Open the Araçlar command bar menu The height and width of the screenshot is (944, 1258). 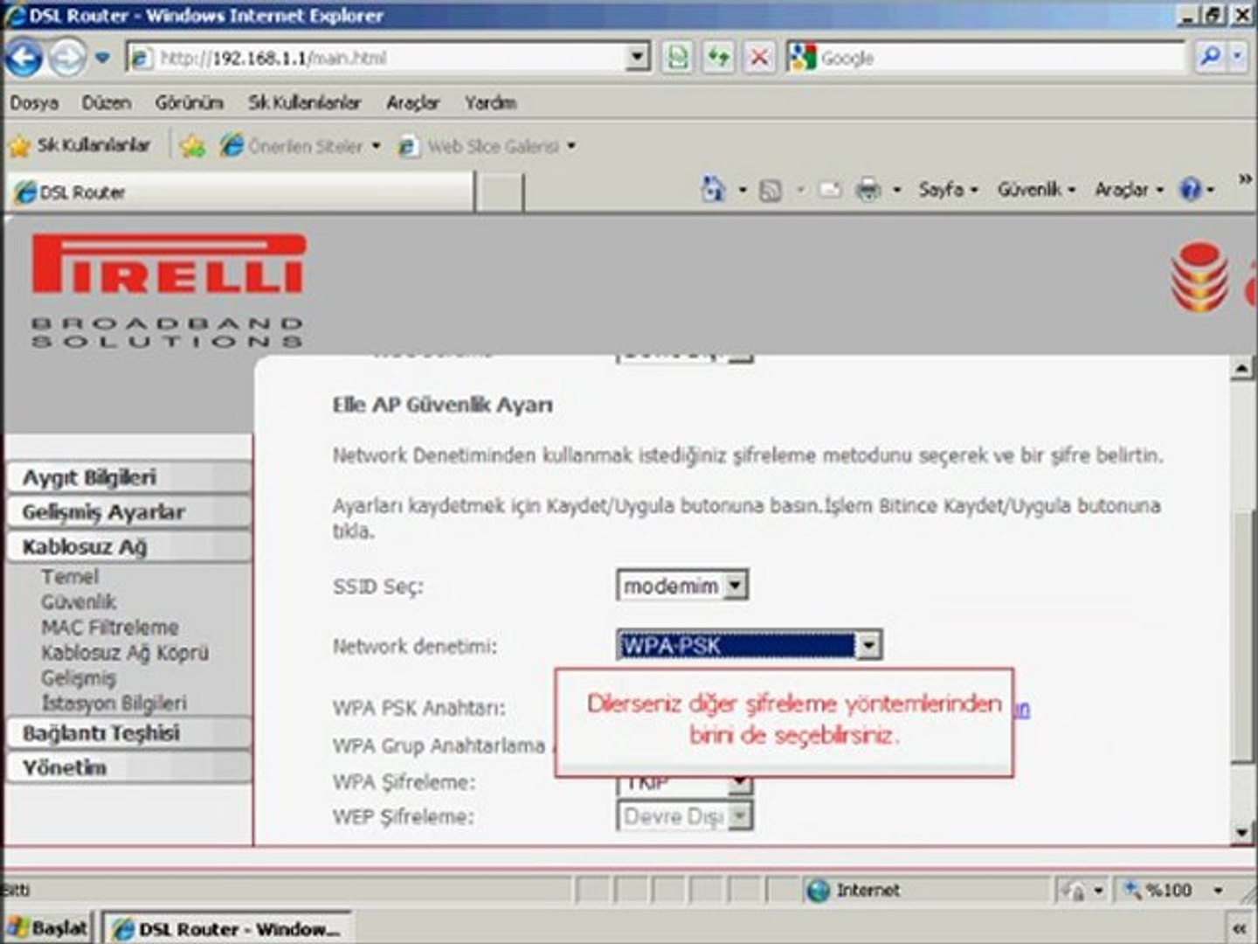pos(1130,190)
